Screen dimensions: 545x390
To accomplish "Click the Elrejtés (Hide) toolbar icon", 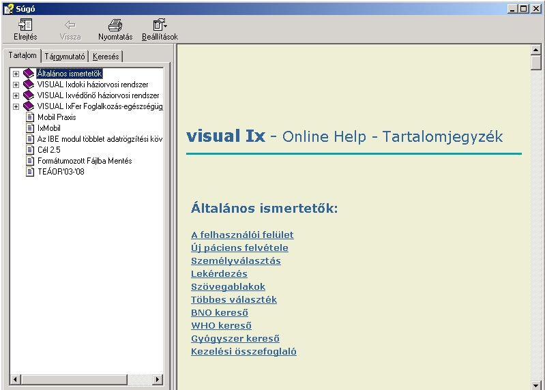I will [x=25, y=25].
